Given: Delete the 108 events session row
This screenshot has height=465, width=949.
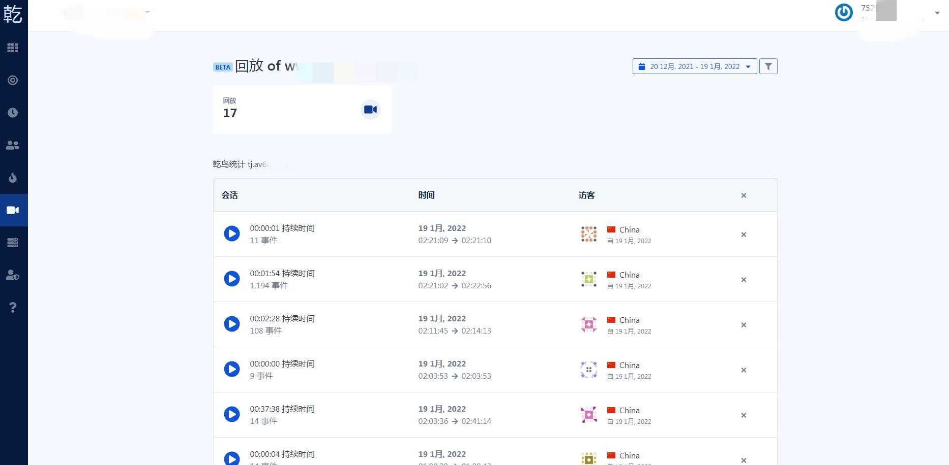Looking at the screenshot, I should [744, 325].
